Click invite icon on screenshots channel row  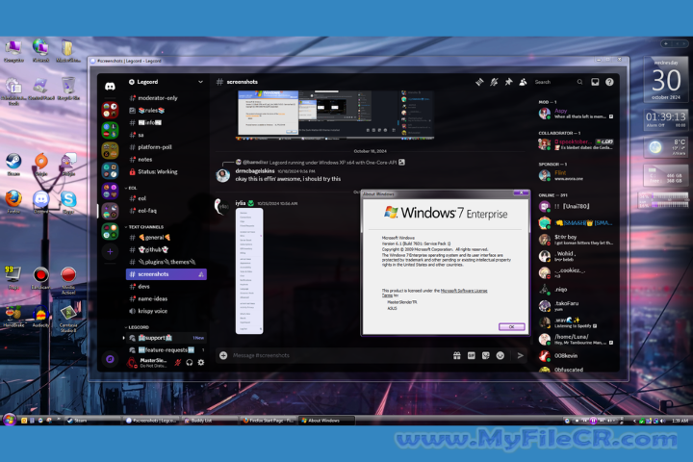tap(201, 274)
